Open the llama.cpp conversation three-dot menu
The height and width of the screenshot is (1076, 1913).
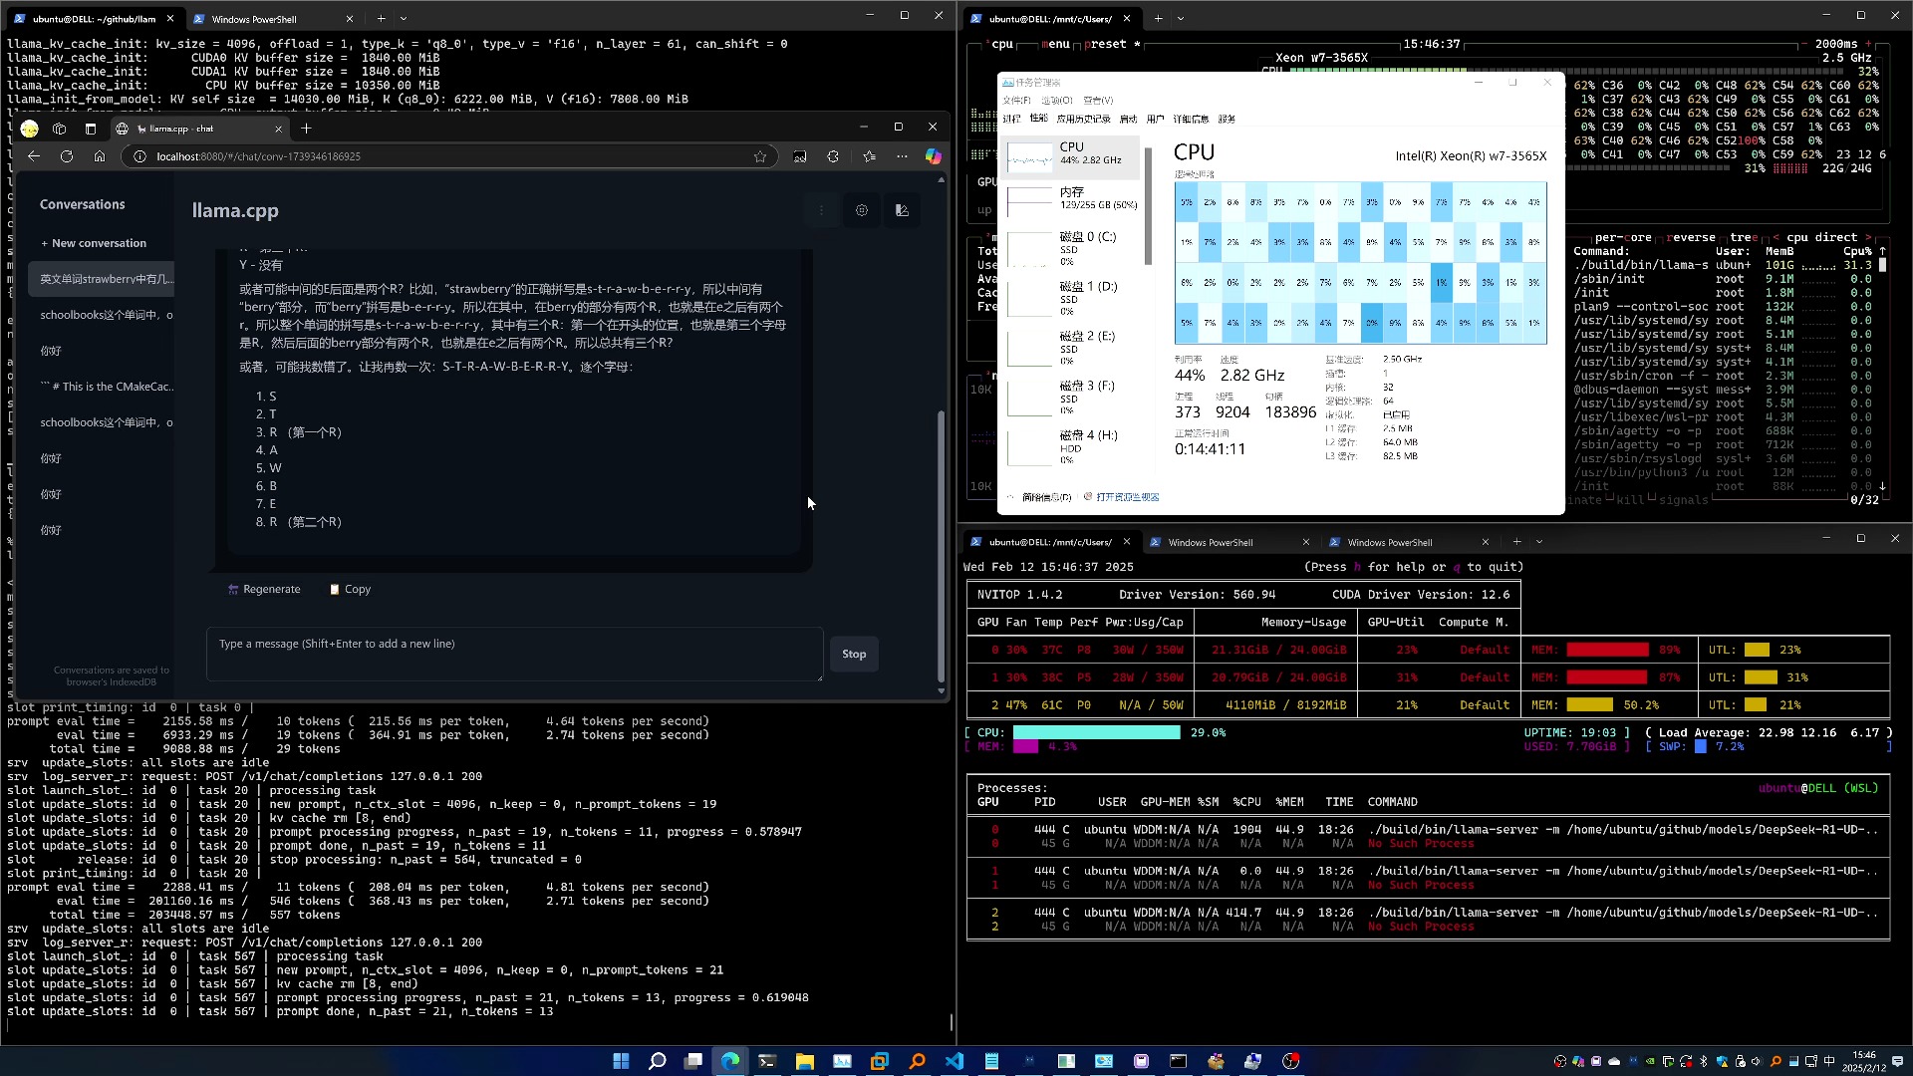pos(821,210)
